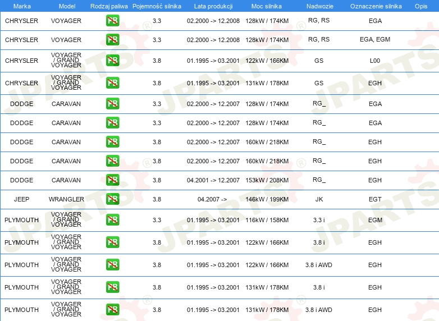
Task: Select the 'RG_' body cell in 153kW Dodge row
Action: tap(319, 180)
